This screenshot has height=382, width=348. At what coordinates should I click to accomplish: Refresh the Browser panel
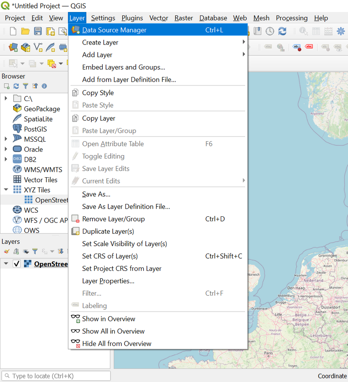point(16,86)
